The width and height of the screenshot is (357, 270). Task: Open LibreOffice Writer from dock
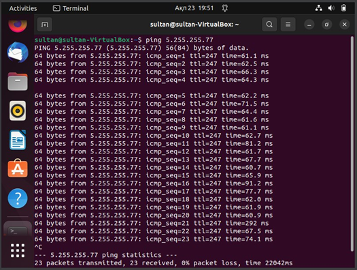18,140
